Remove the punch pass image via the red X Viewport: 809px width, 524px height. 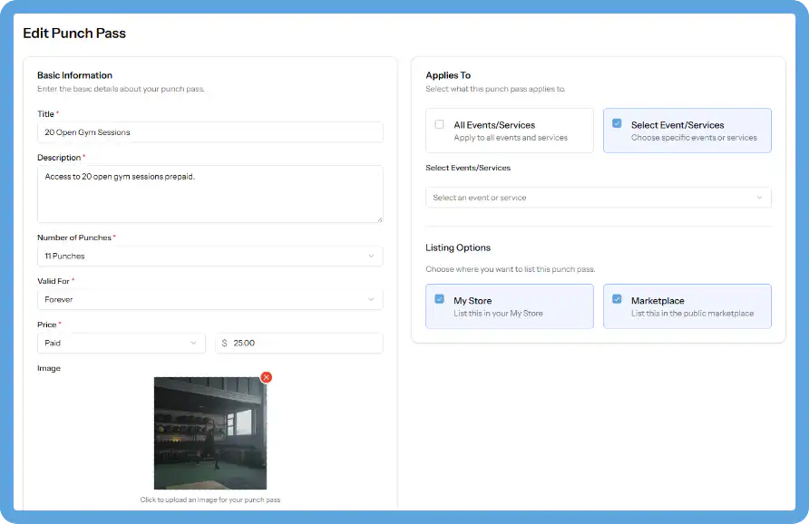(265, 377)
